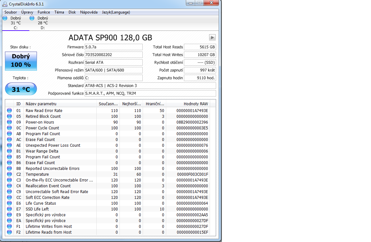Click the Hodnoty RAW column header
The height and width of the screenshot is (242, 371).
[x=188, y=104]
